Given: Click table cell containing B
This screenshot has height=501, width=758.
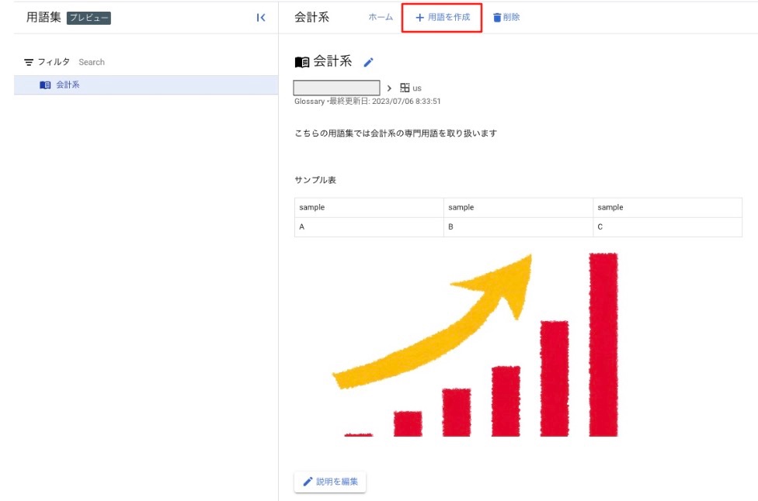Looking at the screenshot, I should point(518,227).
